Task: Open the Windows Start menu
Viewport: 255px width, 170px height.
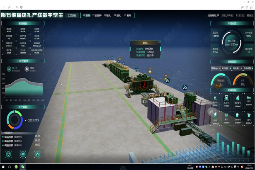Action: click(3, 167)
